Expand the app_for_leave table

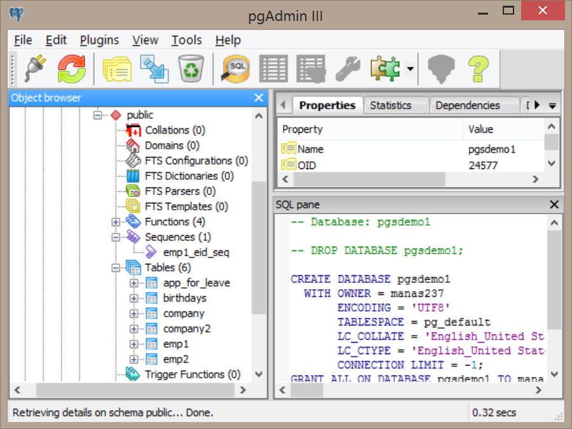(x=134, y=283)
